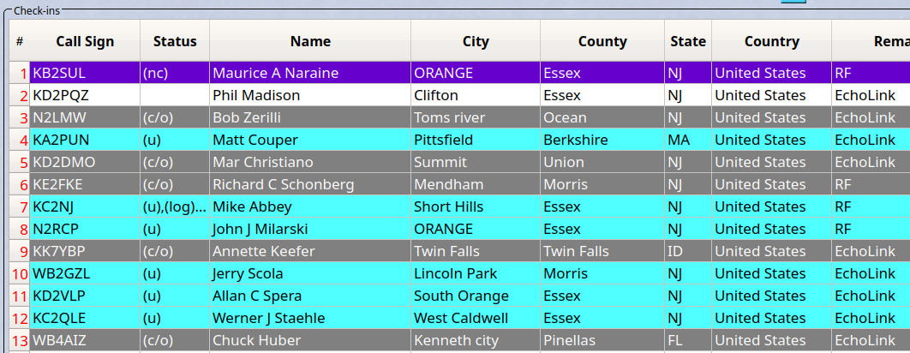Click the name Mar Christiano
Viewport: 910px width, 353px height.
pos(310,162)
